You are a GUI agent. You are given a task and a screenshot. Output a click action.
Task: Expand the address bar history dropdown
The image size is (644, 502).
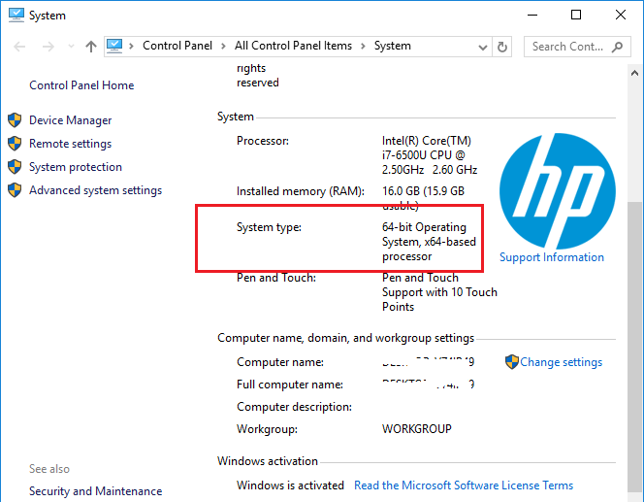pos(482,46)
